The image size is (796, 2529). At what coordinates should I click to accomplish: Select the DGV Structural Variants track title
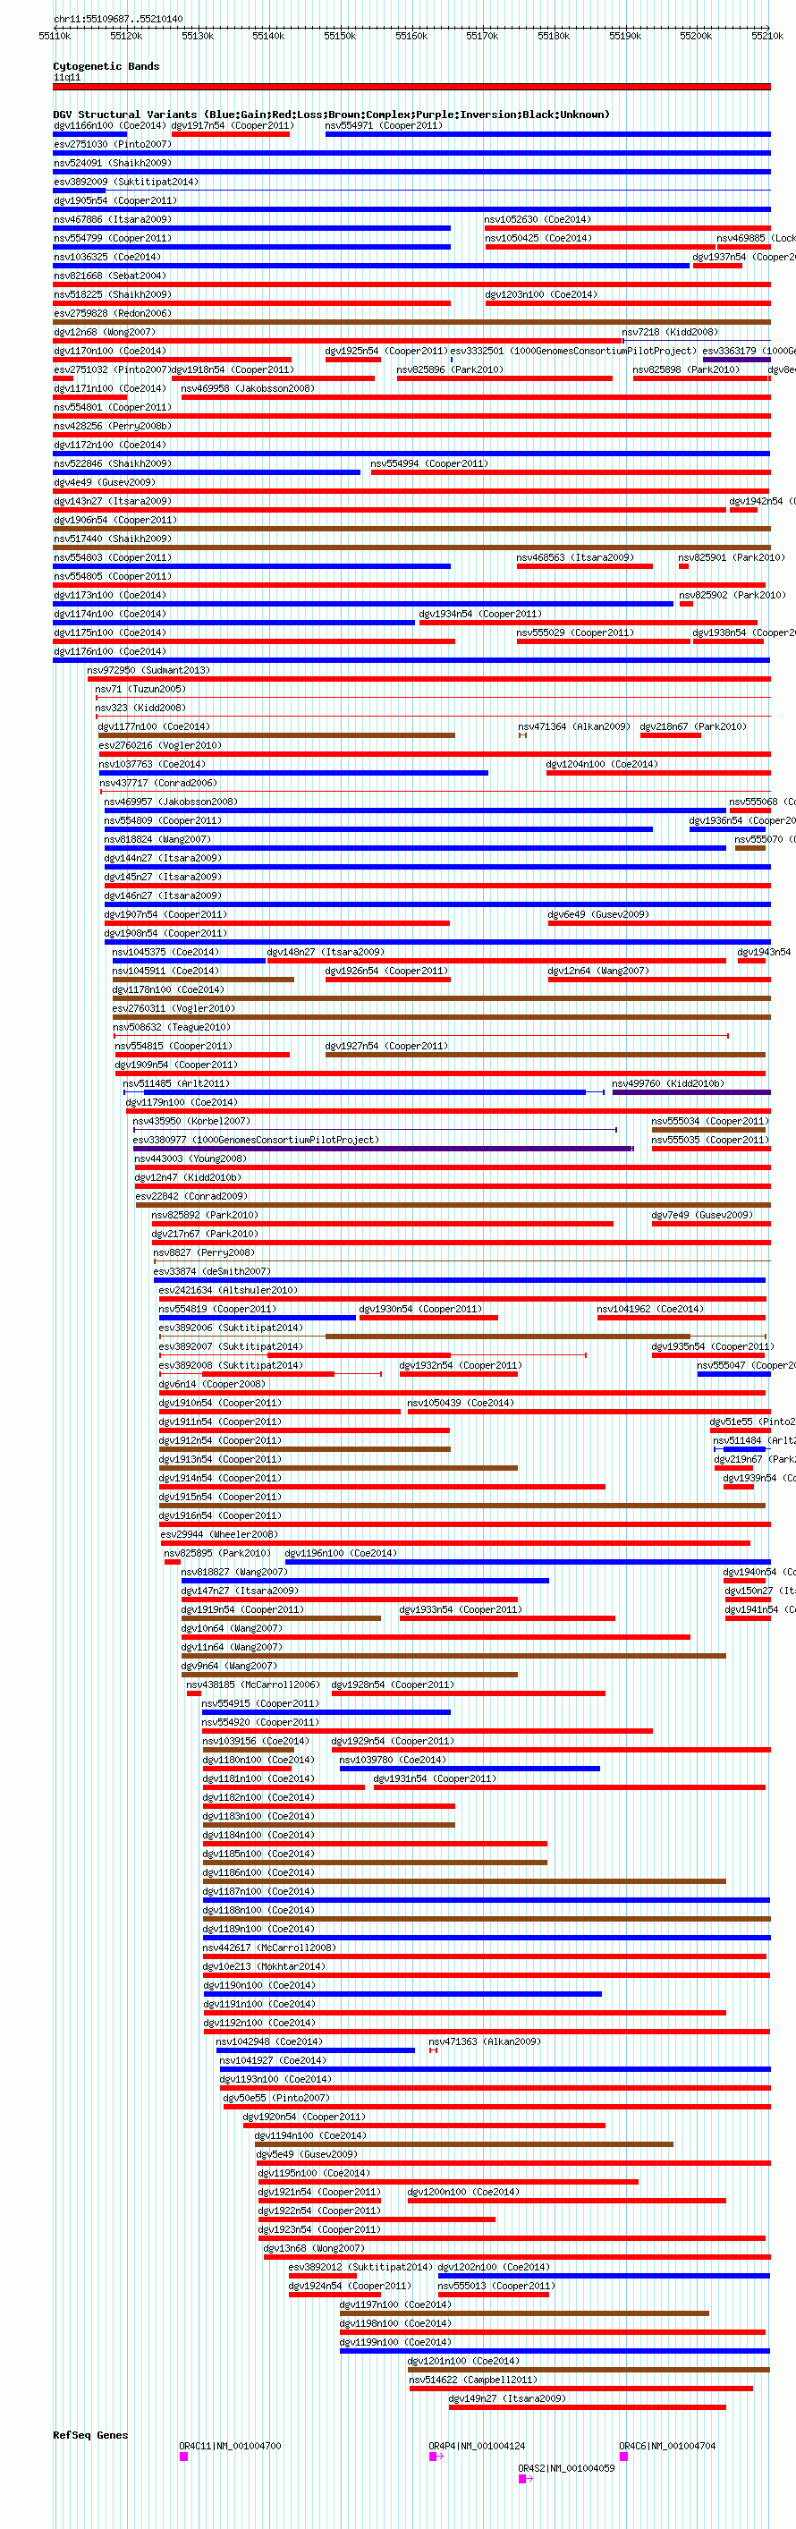331,114
